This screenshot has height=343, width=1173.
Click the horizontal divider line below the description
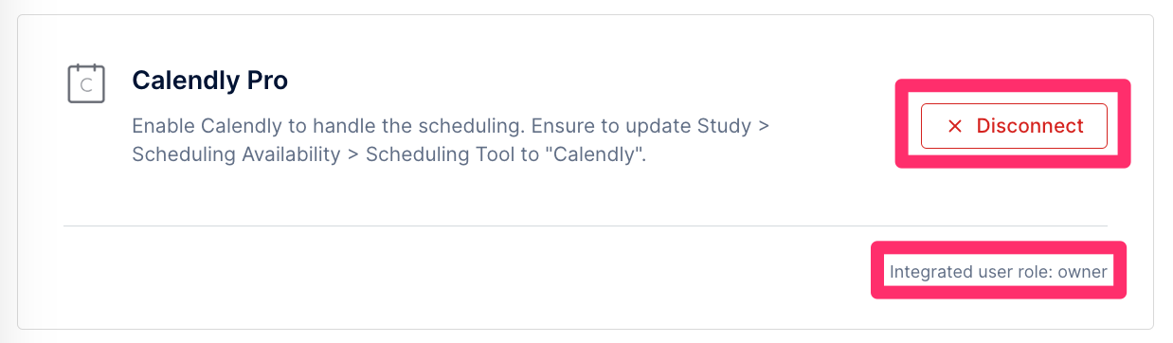[585, 226]
